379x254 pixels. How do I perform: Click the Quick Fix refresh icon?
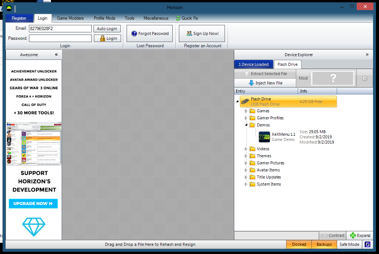178,18
